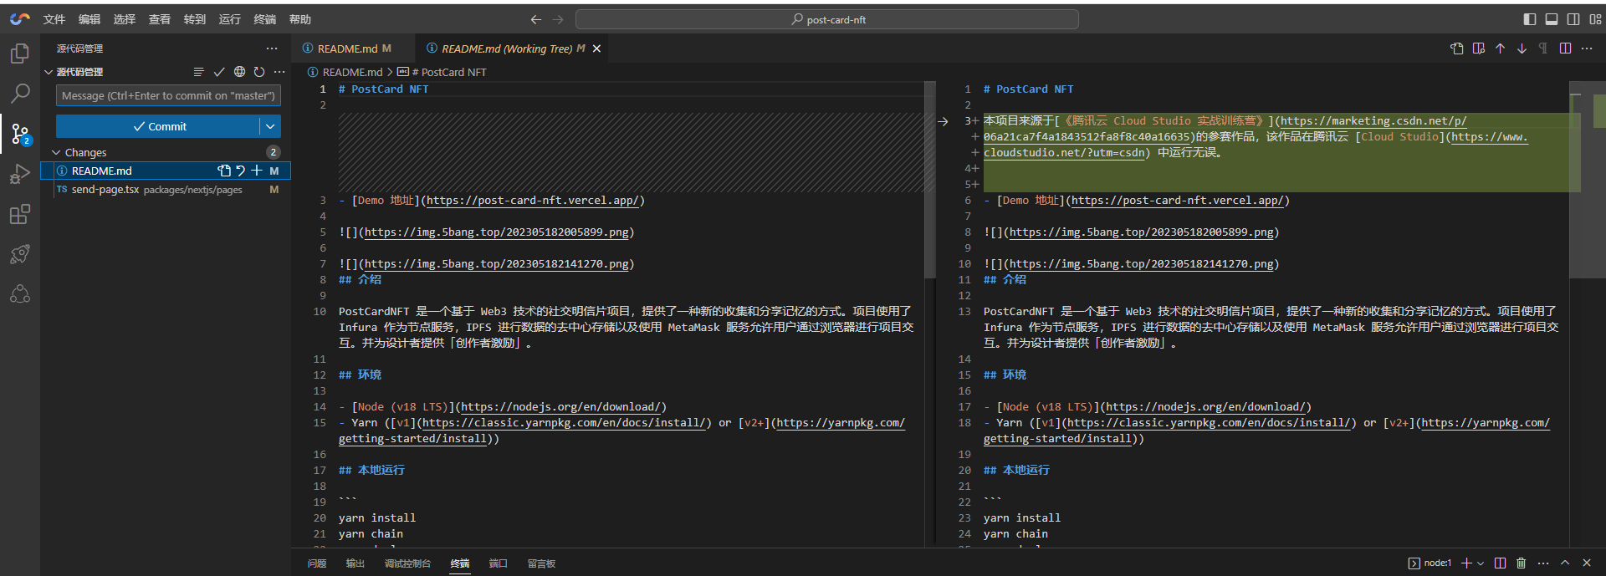Open more actions in the terminal panel

[1543, 563]
